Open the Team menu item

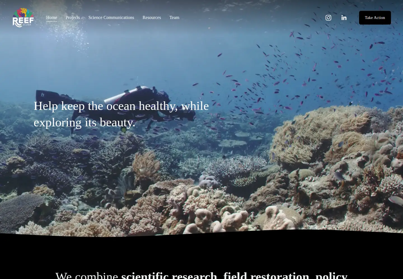click(x=174, y=18)
